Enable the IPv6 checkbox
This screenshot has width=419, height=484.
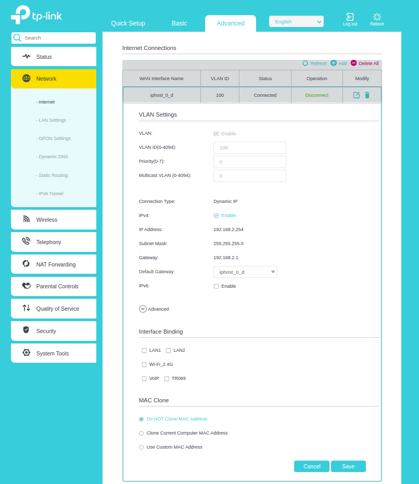216,286
